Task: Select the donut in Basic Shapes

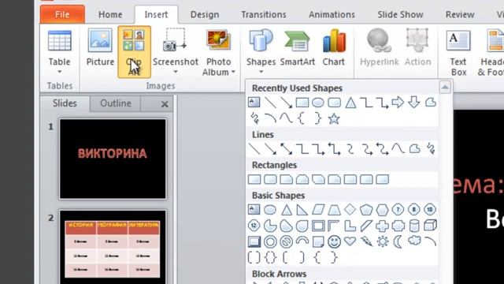Action: click(270, 241)
